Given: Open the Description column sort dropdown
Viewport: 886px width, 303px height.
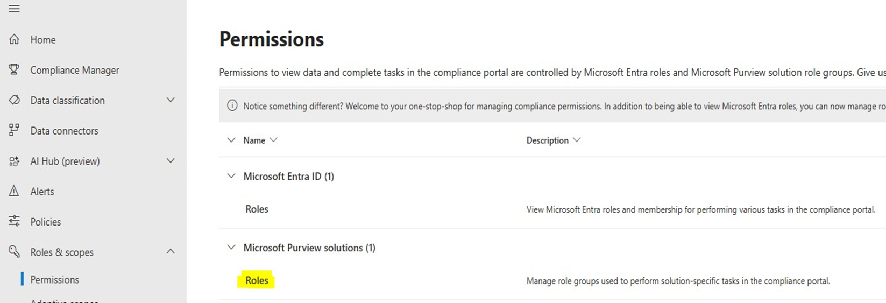Looking at the screenshot, I should click(x=577, y=140).
